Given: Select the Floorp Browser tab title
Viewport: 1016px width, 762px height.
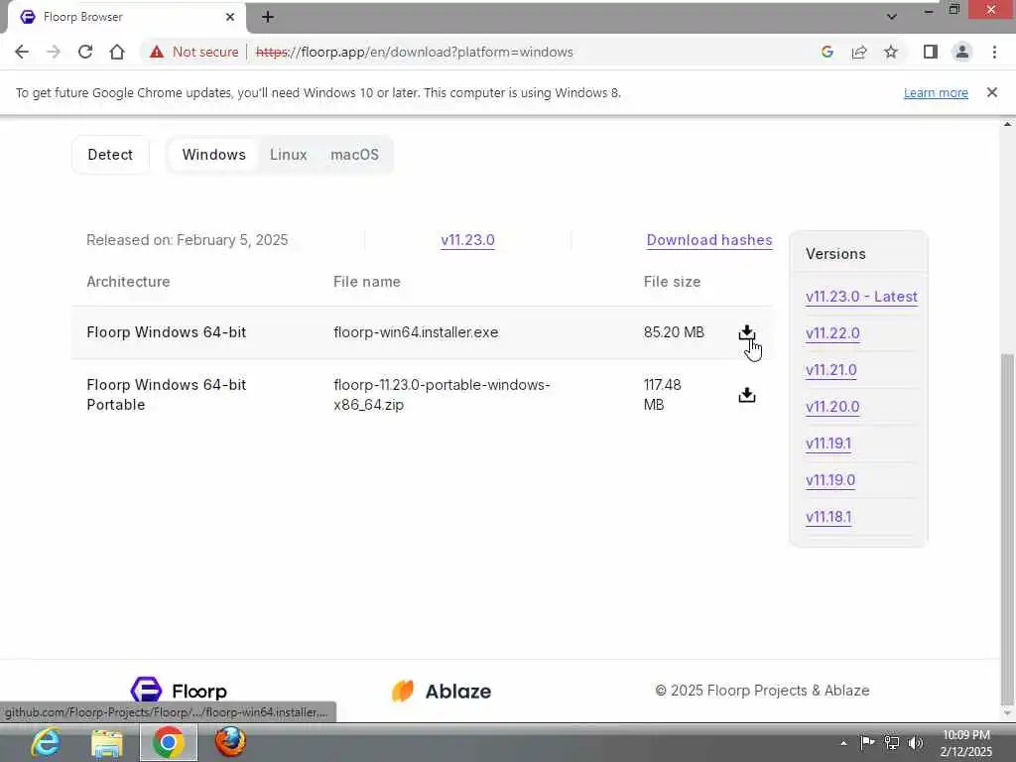Looking at the screenshot, I should coord(83,17).
